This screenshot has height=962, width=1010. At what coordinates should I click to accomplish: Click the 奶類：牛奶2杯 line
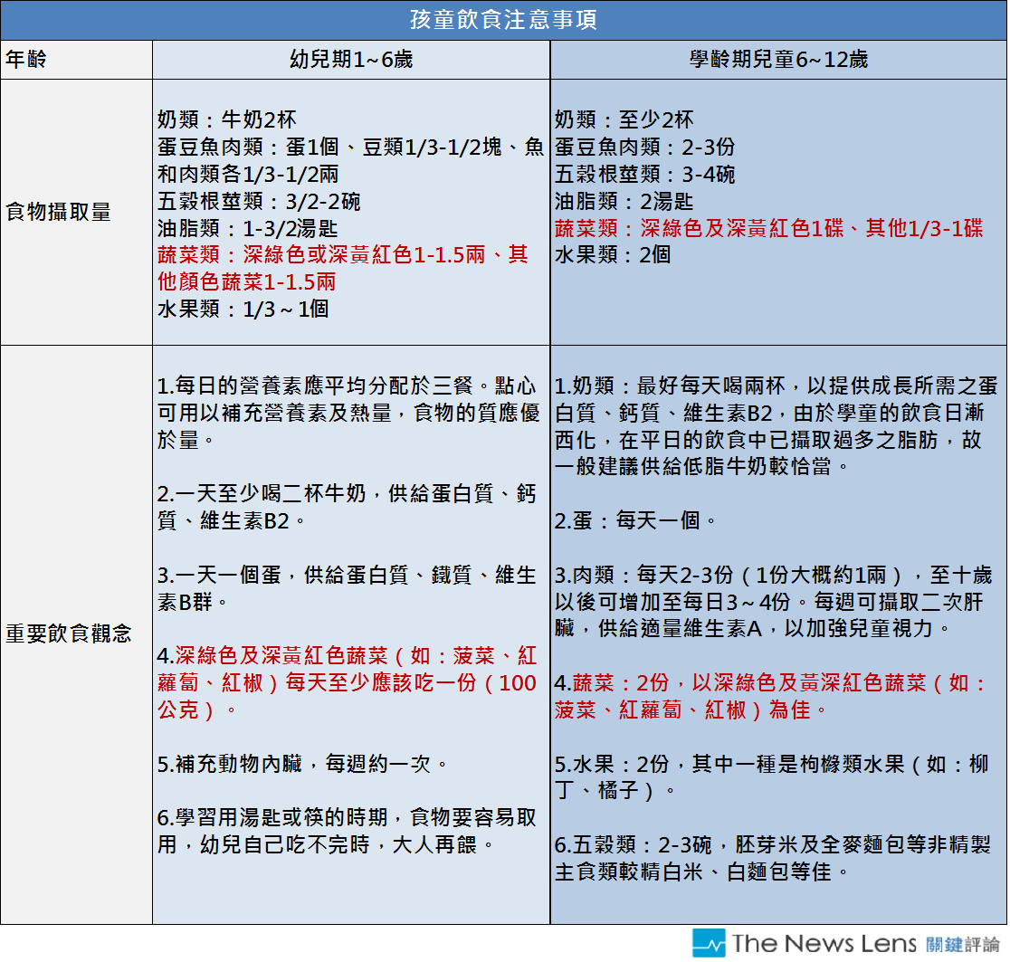tap(226, 119)
